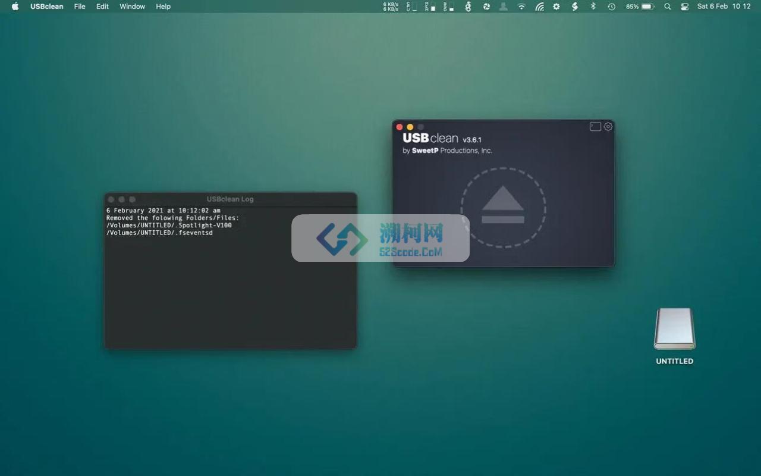The image size is (761, 476).
Task: Click the network speed KB/s indicator
Action: click(x=391, y=7)
